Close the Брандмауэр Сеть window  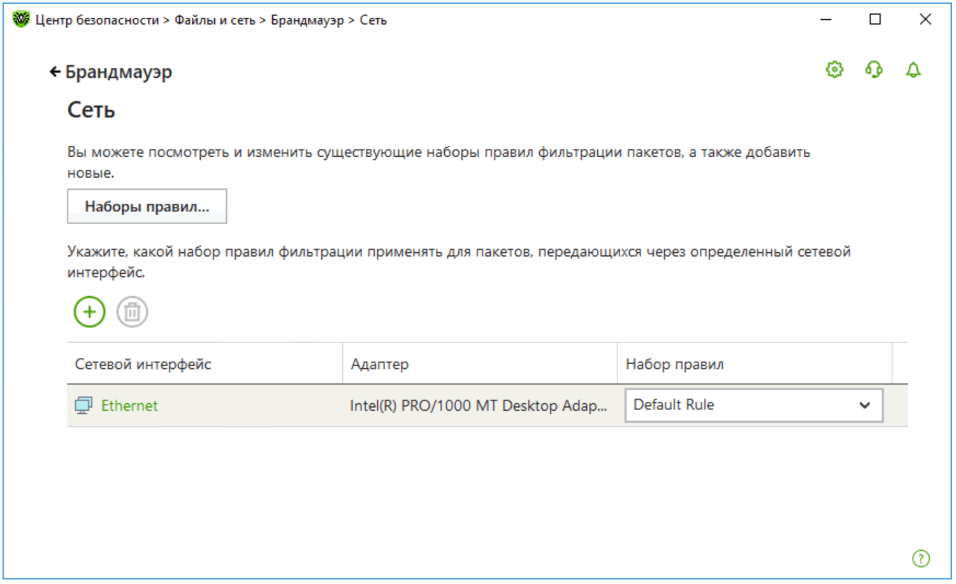pos(925,20)
